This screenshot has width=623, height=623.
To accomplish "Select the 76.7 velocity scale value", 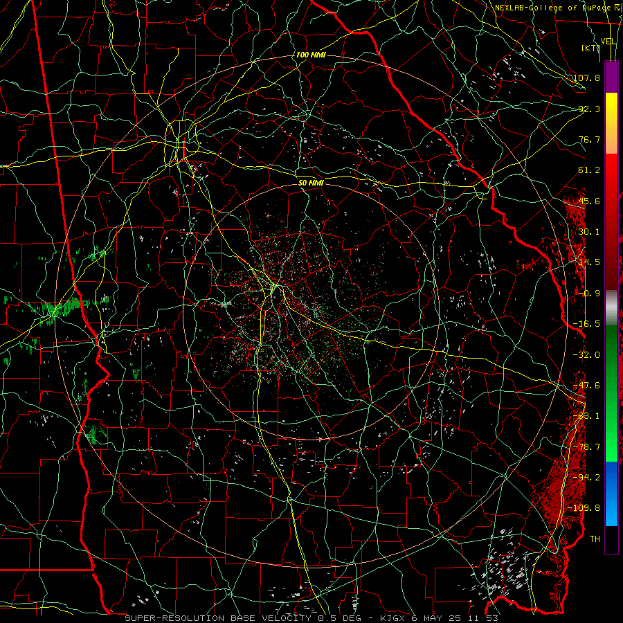I will tap(589, 139).
